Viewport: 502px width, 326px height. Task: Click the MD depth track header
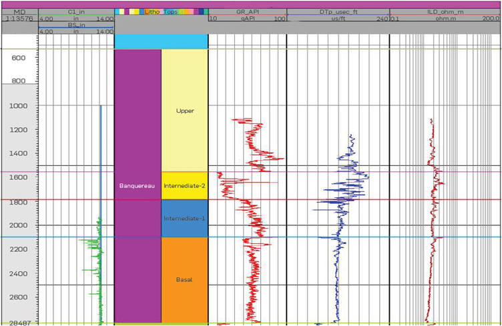point(19,11)
